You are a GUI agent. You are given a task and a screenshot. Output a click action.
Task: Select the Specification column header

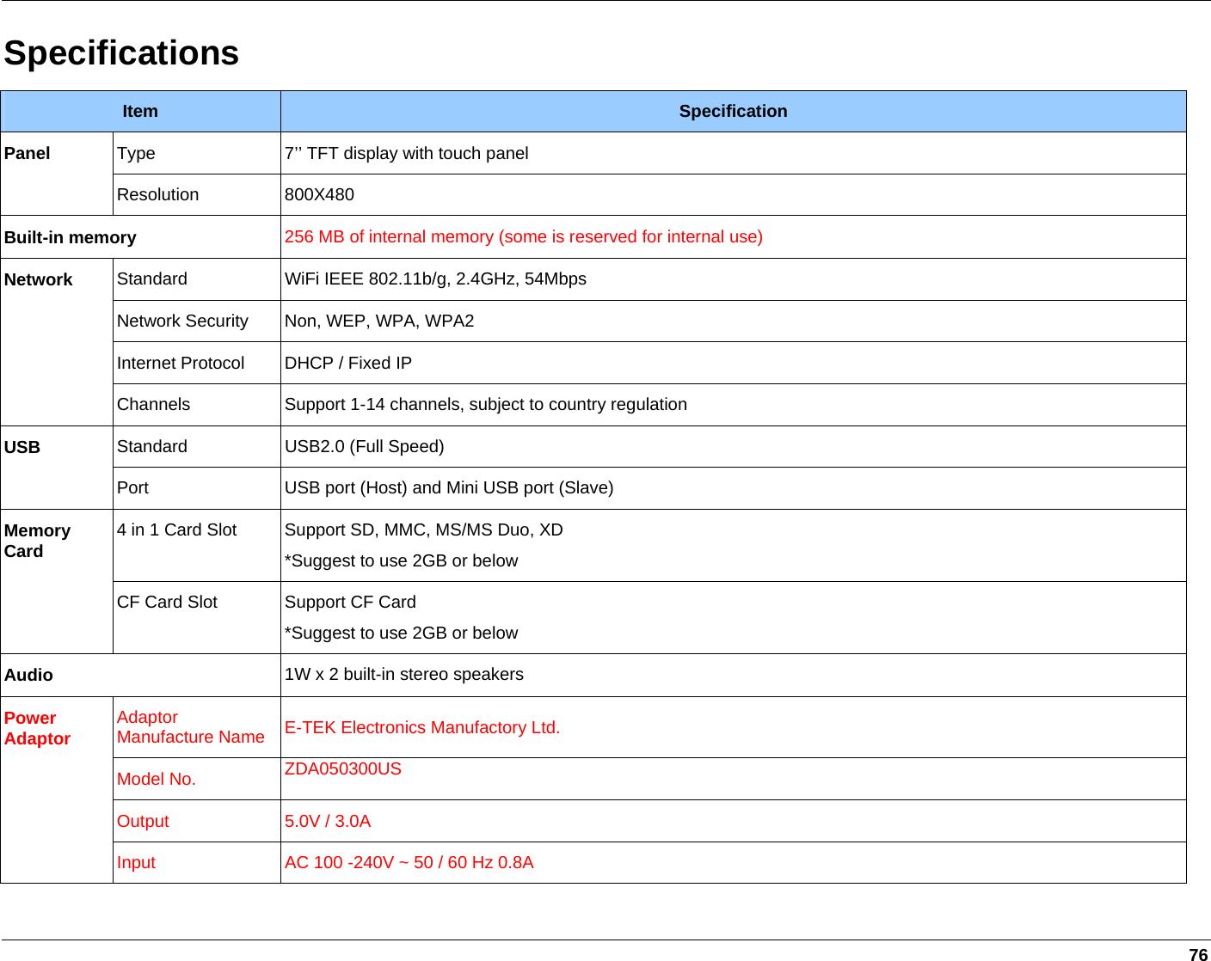[733, 111]
